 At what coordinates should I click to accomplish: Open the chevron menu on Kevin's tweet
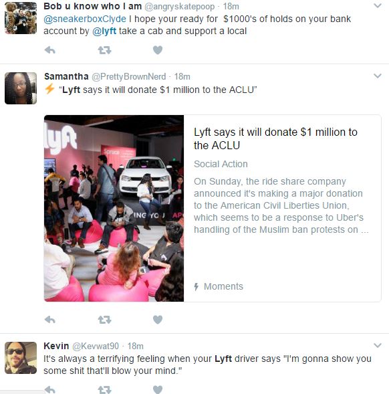[378, 345]
